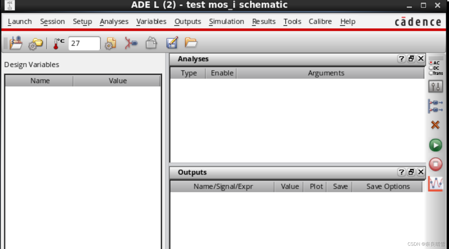Image resolution: width=449 pixels, height=249 pixels.
Task: Close the Analyses panel
Action: [421, 59]
